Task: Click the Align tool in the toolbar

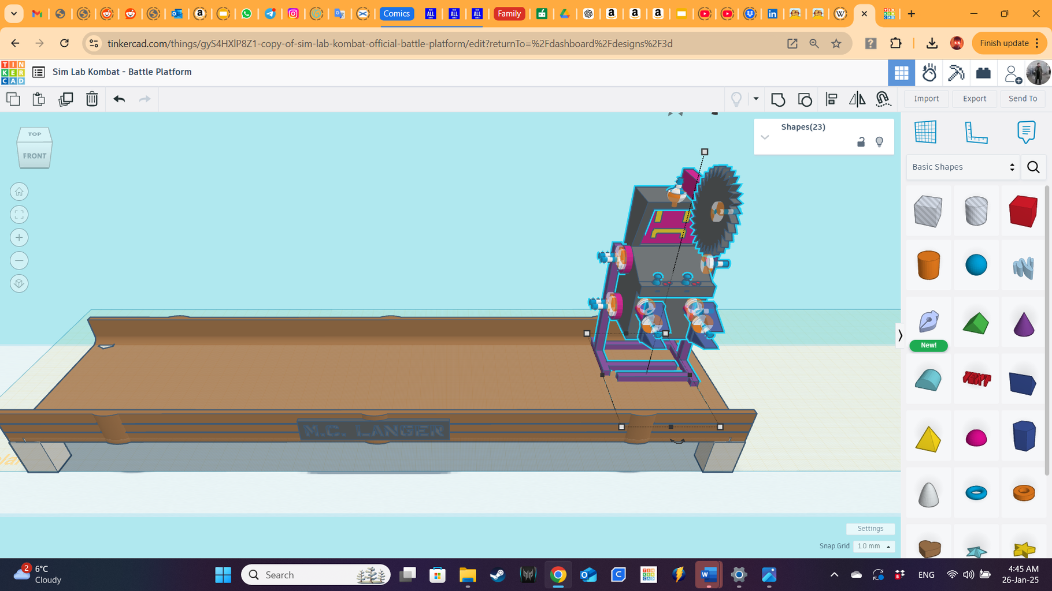Action: 831,99
